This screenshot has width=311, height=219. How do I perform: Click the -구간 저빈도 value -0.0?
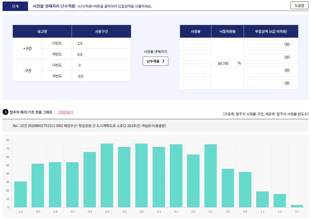pyautogui.click(x=80, y=76)
